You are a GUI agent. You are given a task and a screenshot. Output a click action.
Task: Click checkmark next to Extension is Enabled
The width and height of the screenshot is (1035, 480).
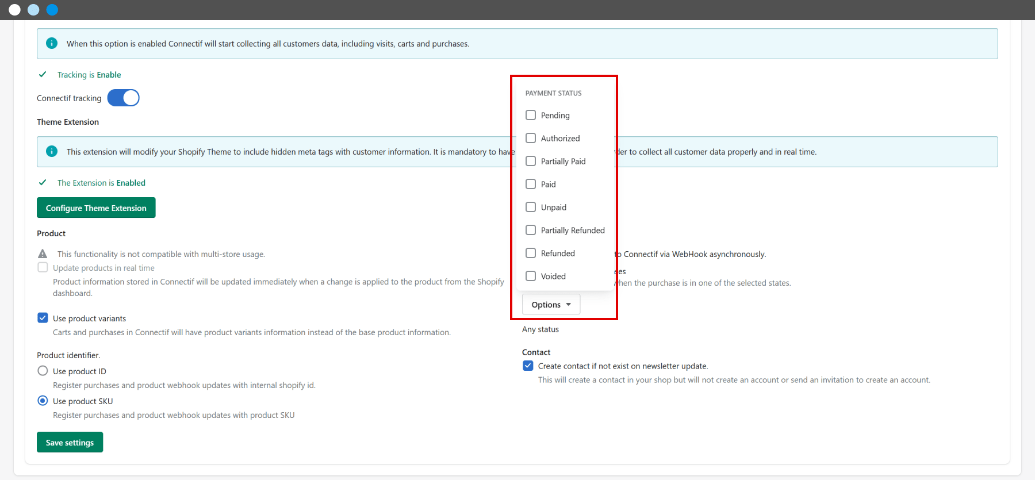[x=43, y=182]
